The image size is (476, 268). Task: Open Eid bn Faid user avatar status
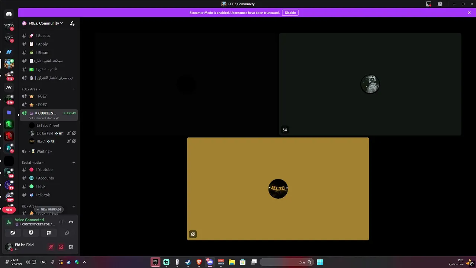click(x=9, y=247)
